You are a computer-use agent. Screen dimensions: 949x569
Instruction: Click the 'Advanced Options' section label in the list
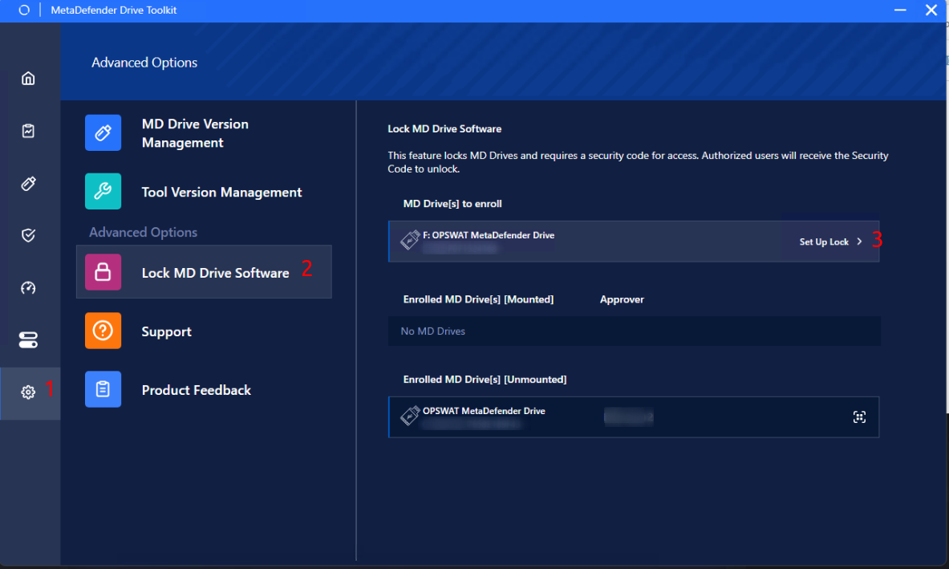(x=143, y=233)
